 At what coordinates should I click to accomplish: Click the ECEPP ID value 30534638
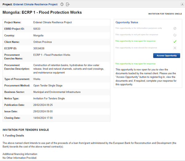39,48
